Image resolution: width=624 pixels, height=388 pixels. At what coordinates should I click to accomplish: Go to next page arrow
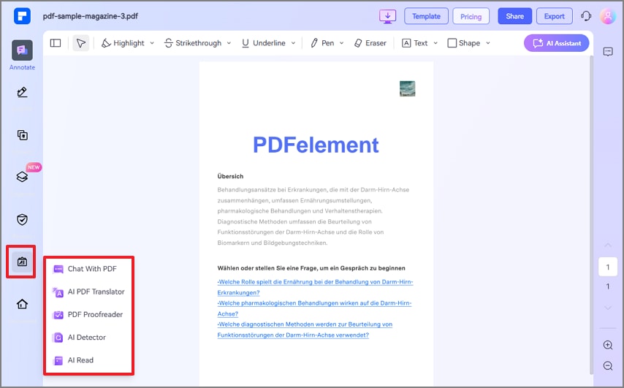coord(608,308)
